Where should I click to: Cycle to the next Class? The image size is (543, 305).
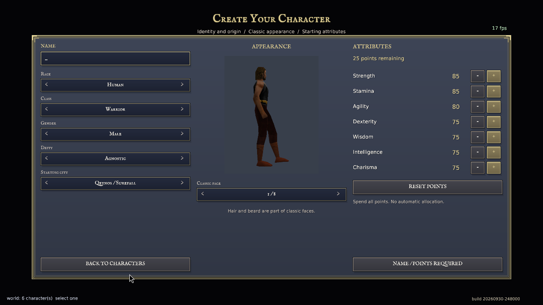pos(182,109)
